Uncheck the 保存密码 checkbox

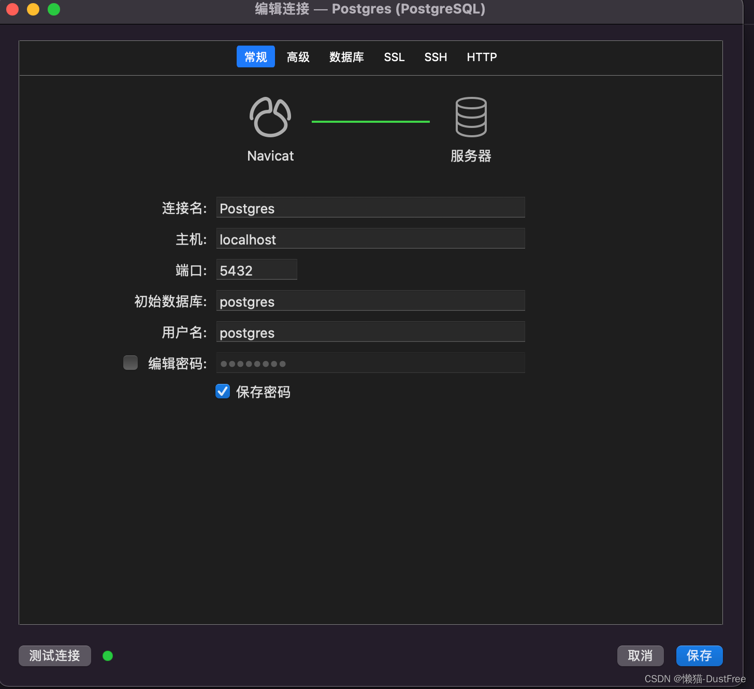pos(223,391)
